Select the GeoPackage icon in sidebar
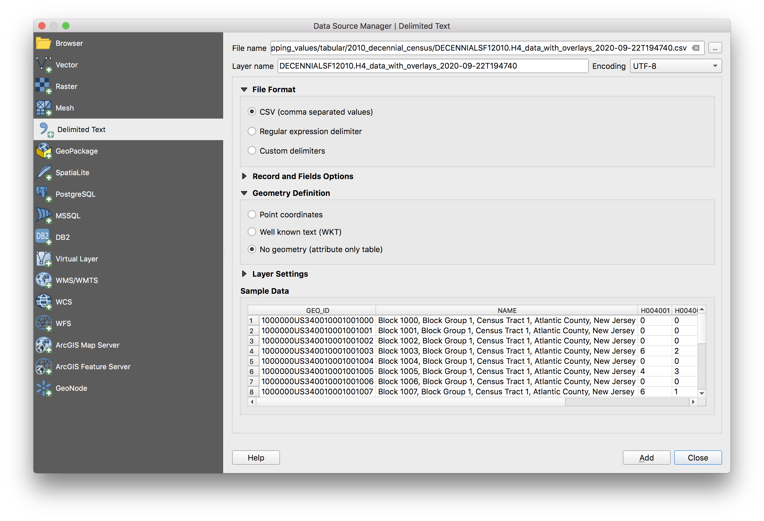Image resolution: width=764 pixels, height=521 pixels. tap(43, 151)
